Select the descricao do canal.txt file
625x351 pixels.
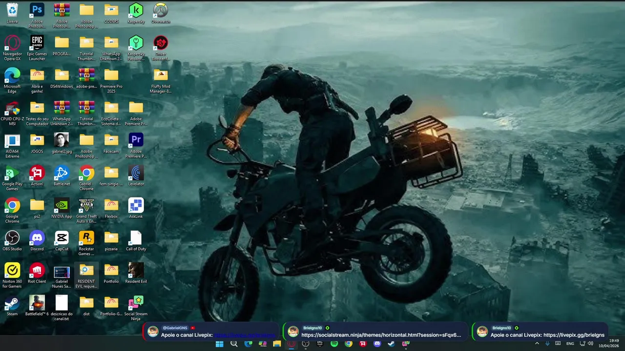[62, 308]
